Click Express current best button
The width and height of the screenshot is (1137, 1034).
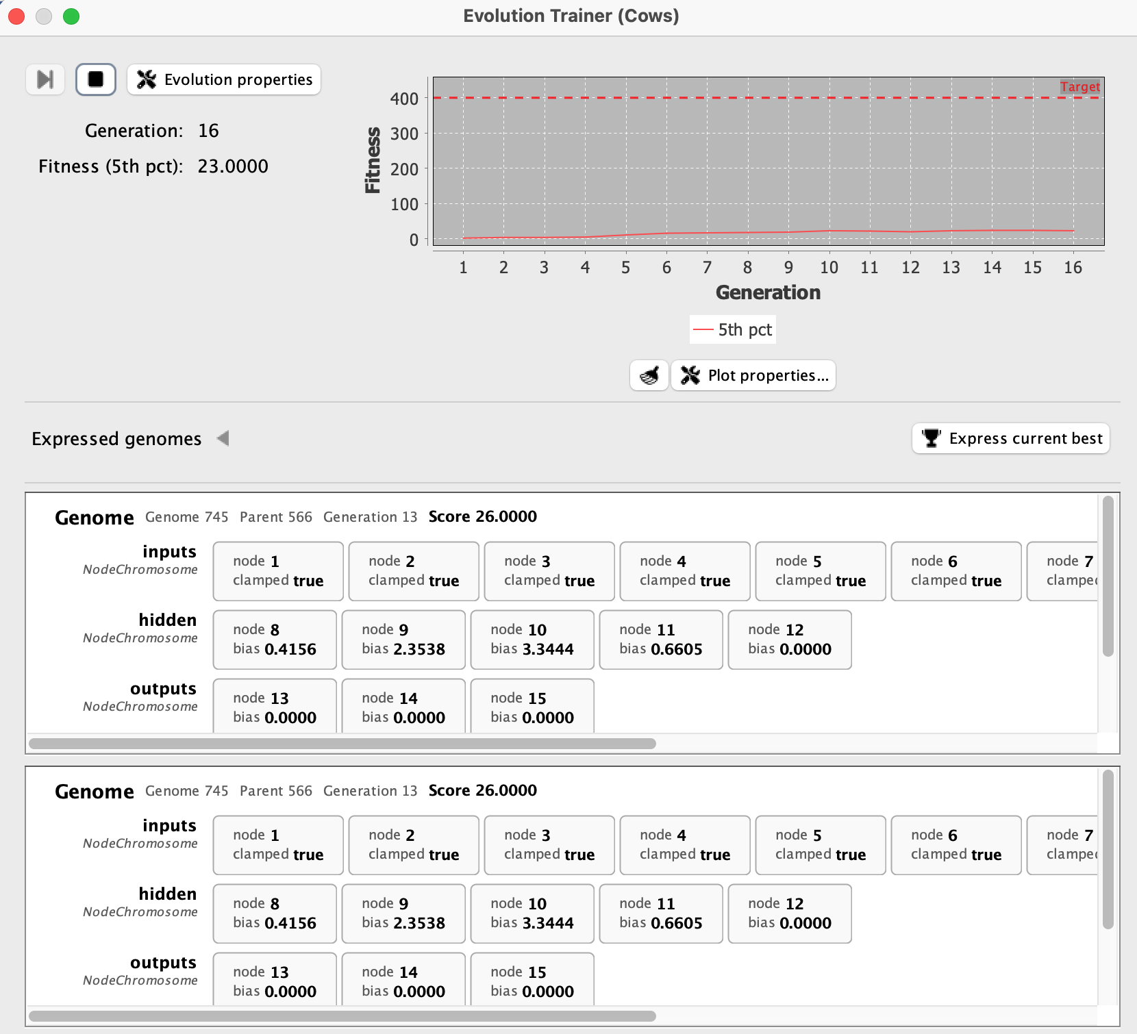tap(1011, 438)
